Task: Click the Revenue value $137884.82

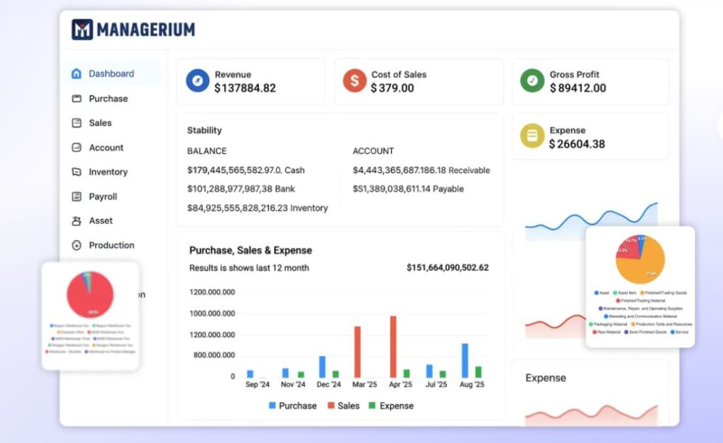Action: coord(245,88)
